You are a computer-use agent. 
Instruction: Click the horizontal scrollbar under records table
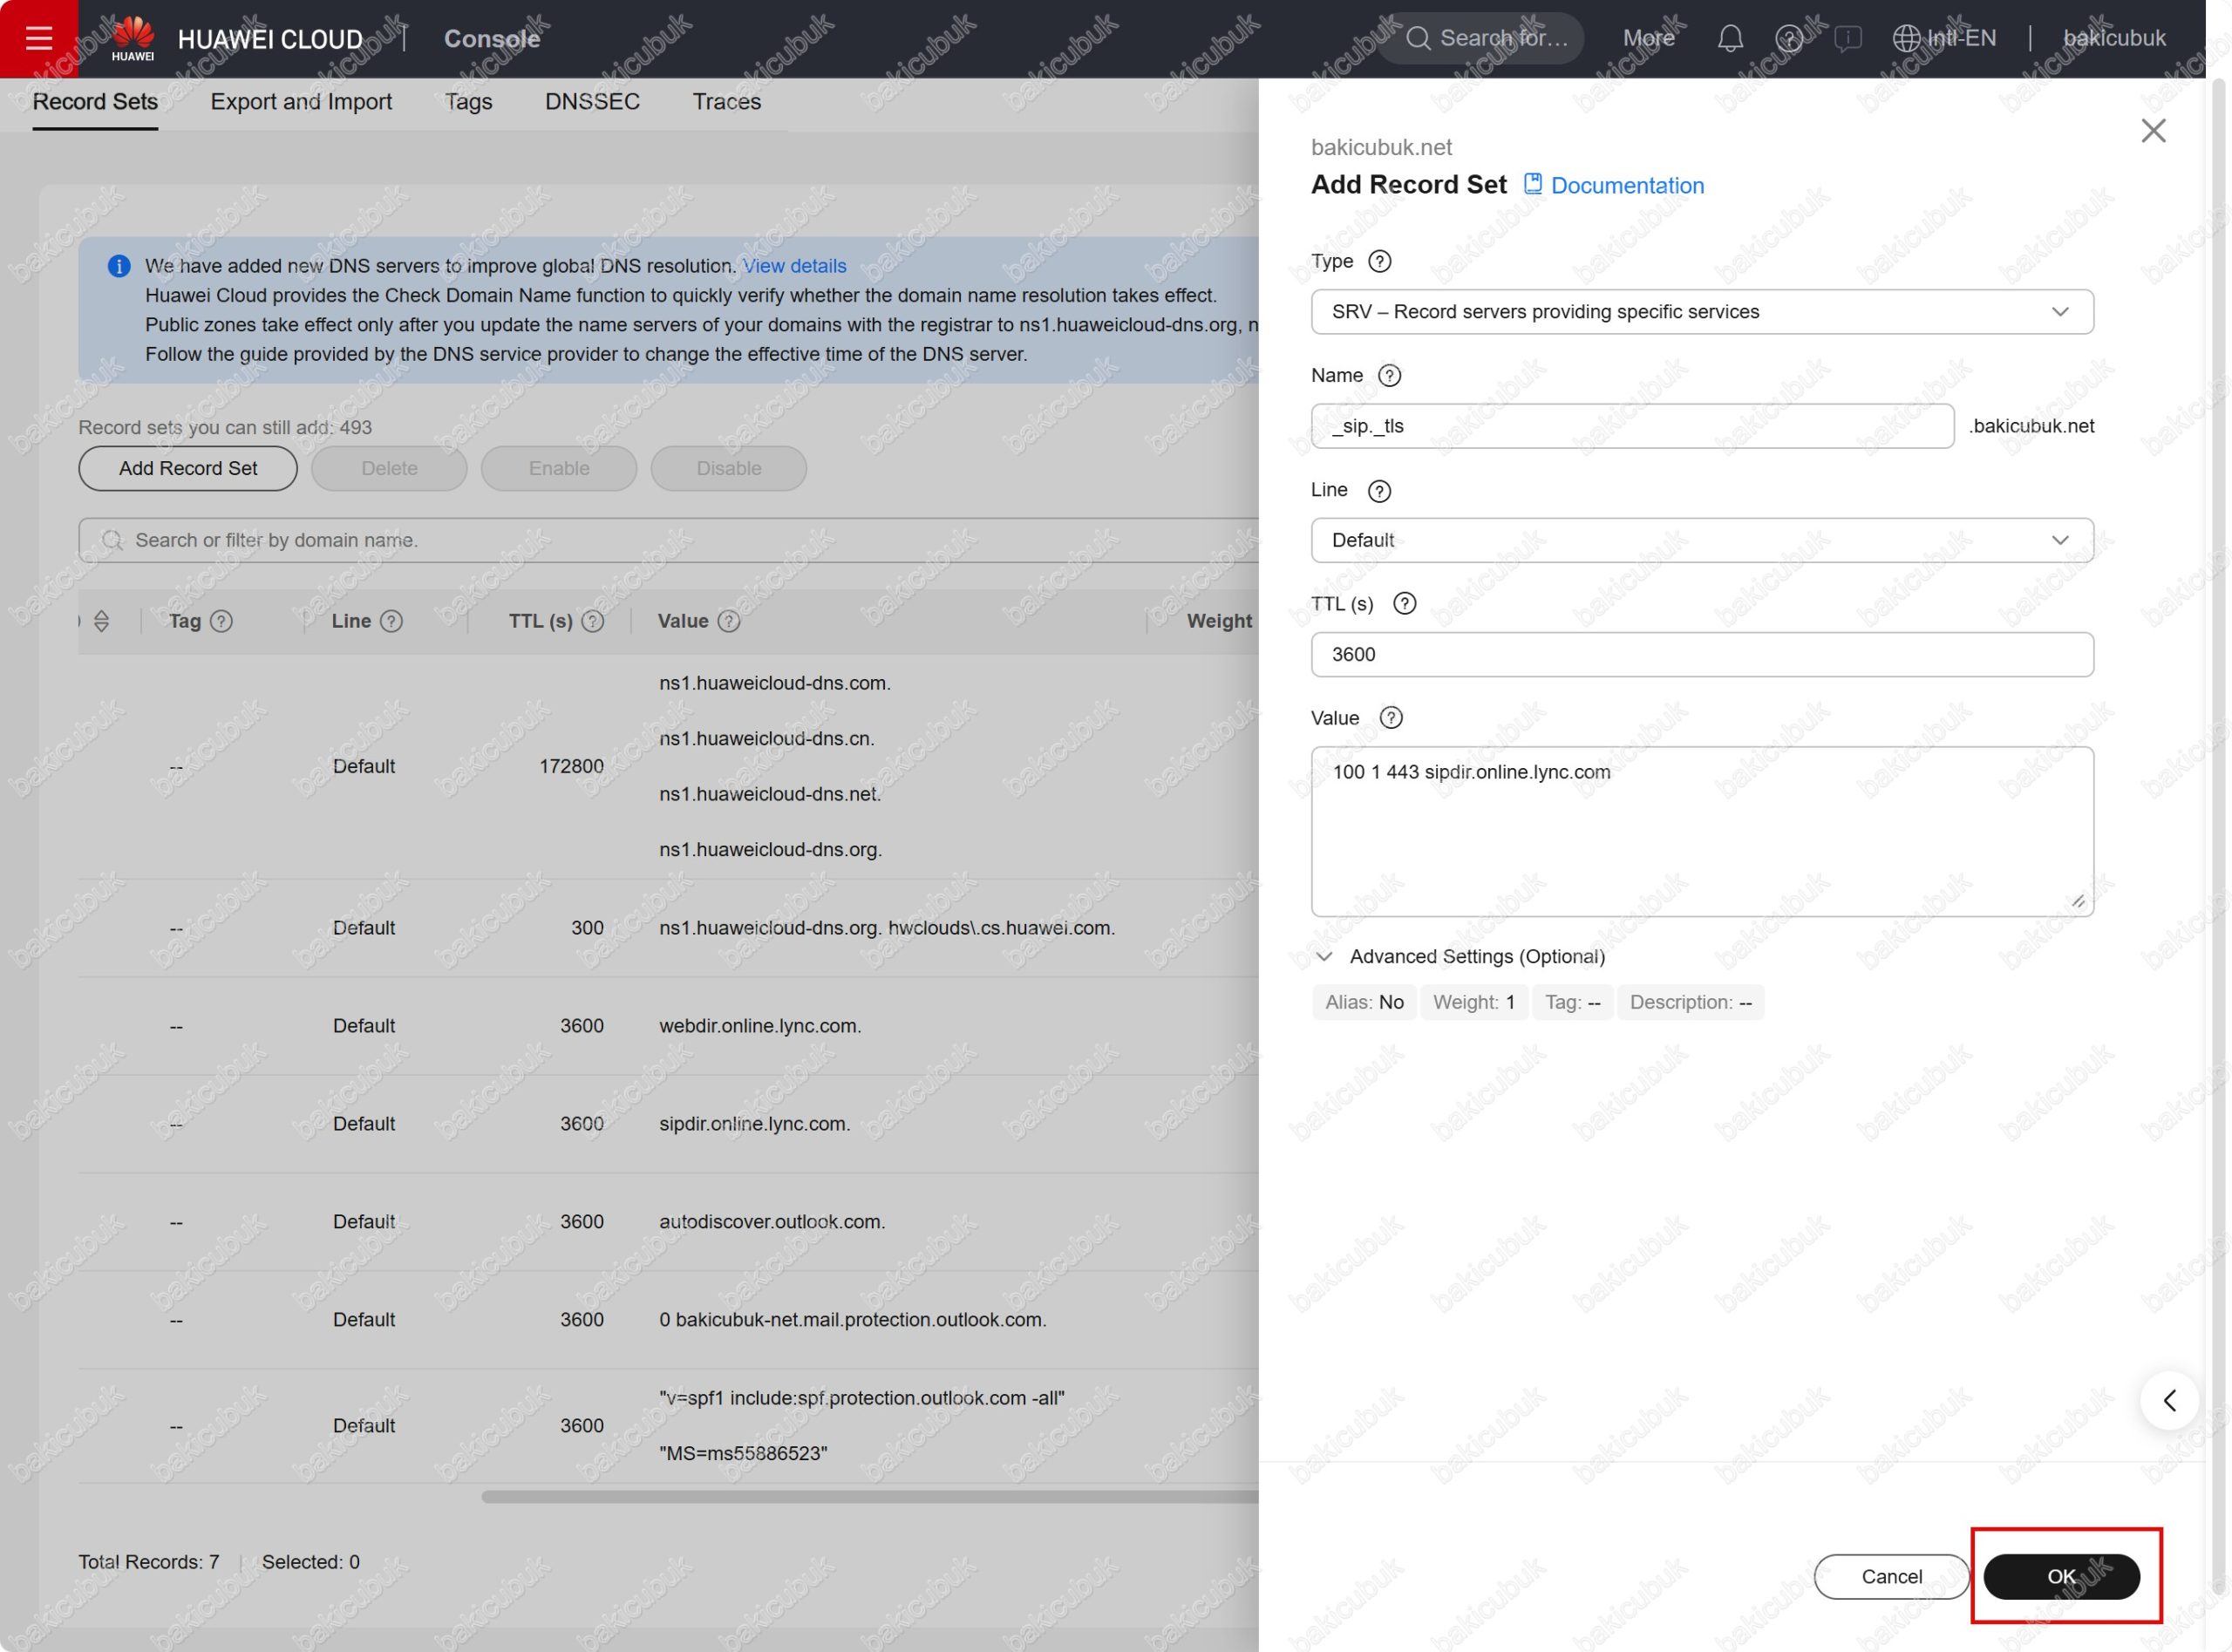868,1497
